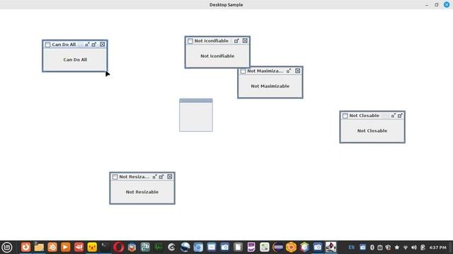The width and height of the screenshot is (453, 254).
Task: Iconify the Can Do All internal frame
Action: coord(87,44)
